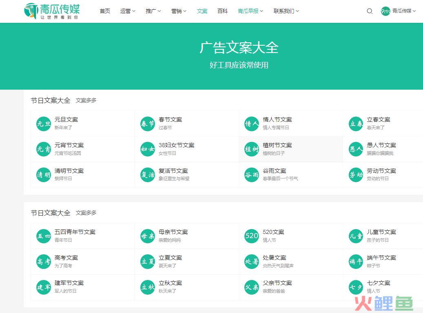Click the 父亲 round icon
Screen dimensions: 423x313
pyautogui.click(x=252, y=287)
